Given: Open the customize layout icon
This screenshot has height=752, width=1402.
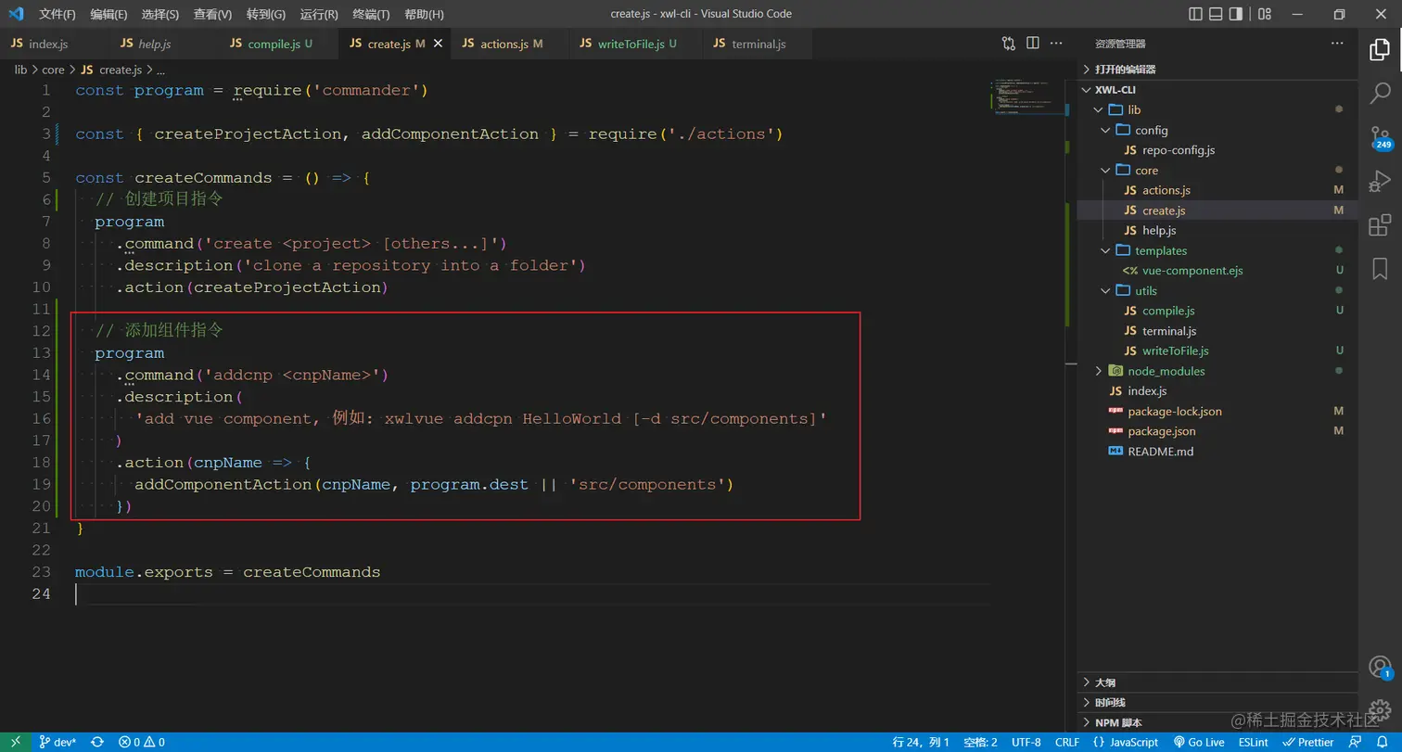Looking at the screenshot, I should point(1264,14).
